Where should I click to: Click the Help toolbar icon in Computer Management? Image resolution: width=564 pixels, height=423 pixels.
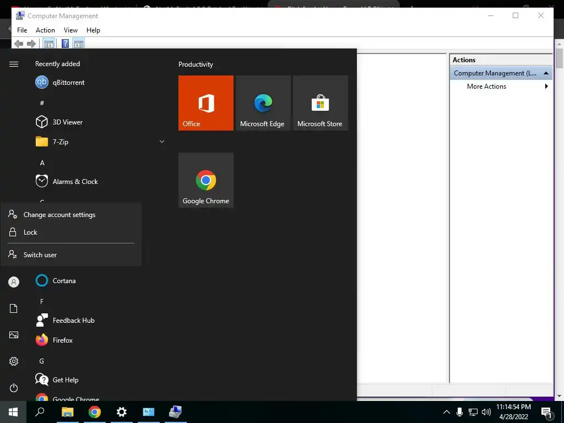coord(66,44)
